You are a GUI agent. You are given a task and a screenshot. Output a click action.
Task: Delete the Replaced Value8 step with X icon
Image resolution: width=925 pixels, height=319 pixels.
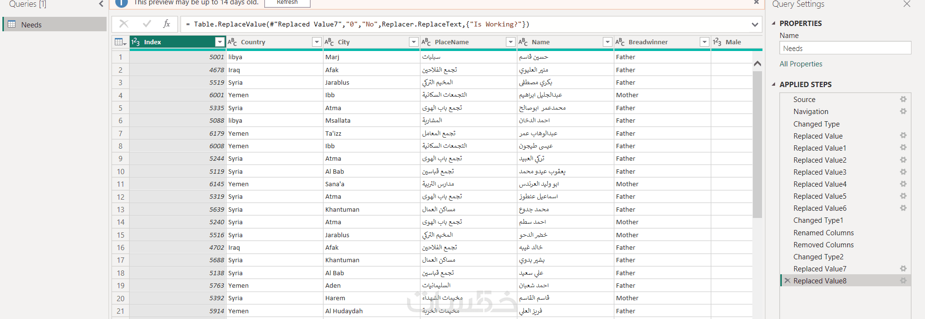788,281
